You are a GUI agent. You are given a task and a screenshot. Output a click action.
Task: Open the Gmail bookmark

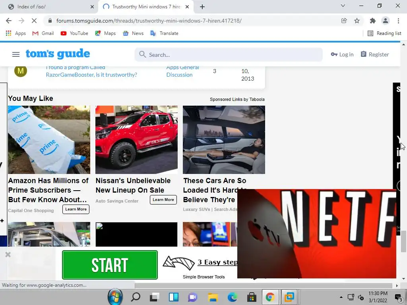coord(43,33)
